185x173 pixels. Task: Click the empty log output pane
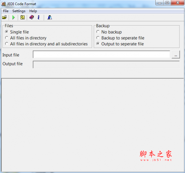(x=92, y=125)
